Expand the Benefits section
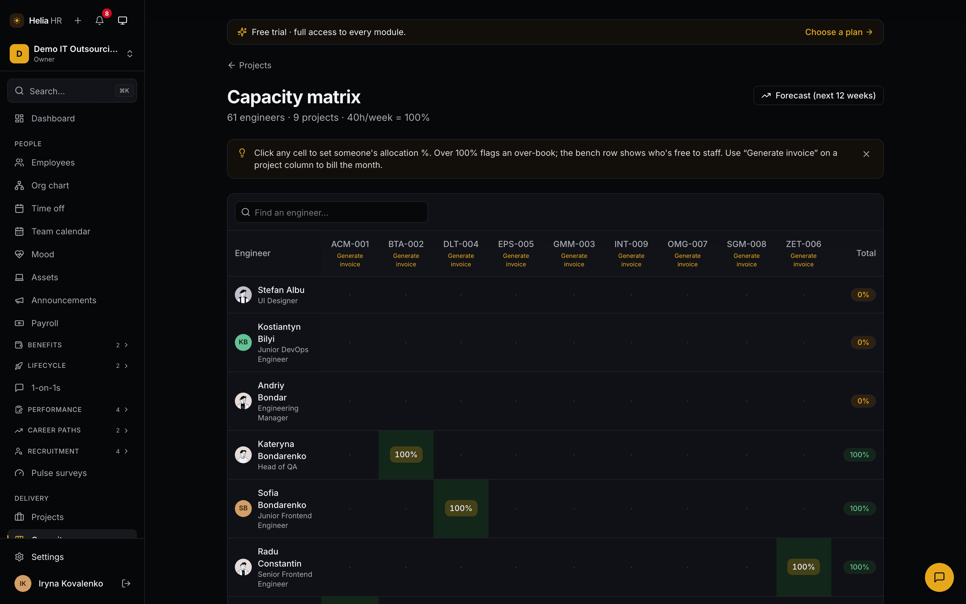The height and width of the screenshot is (604, 966). point(72,345)
